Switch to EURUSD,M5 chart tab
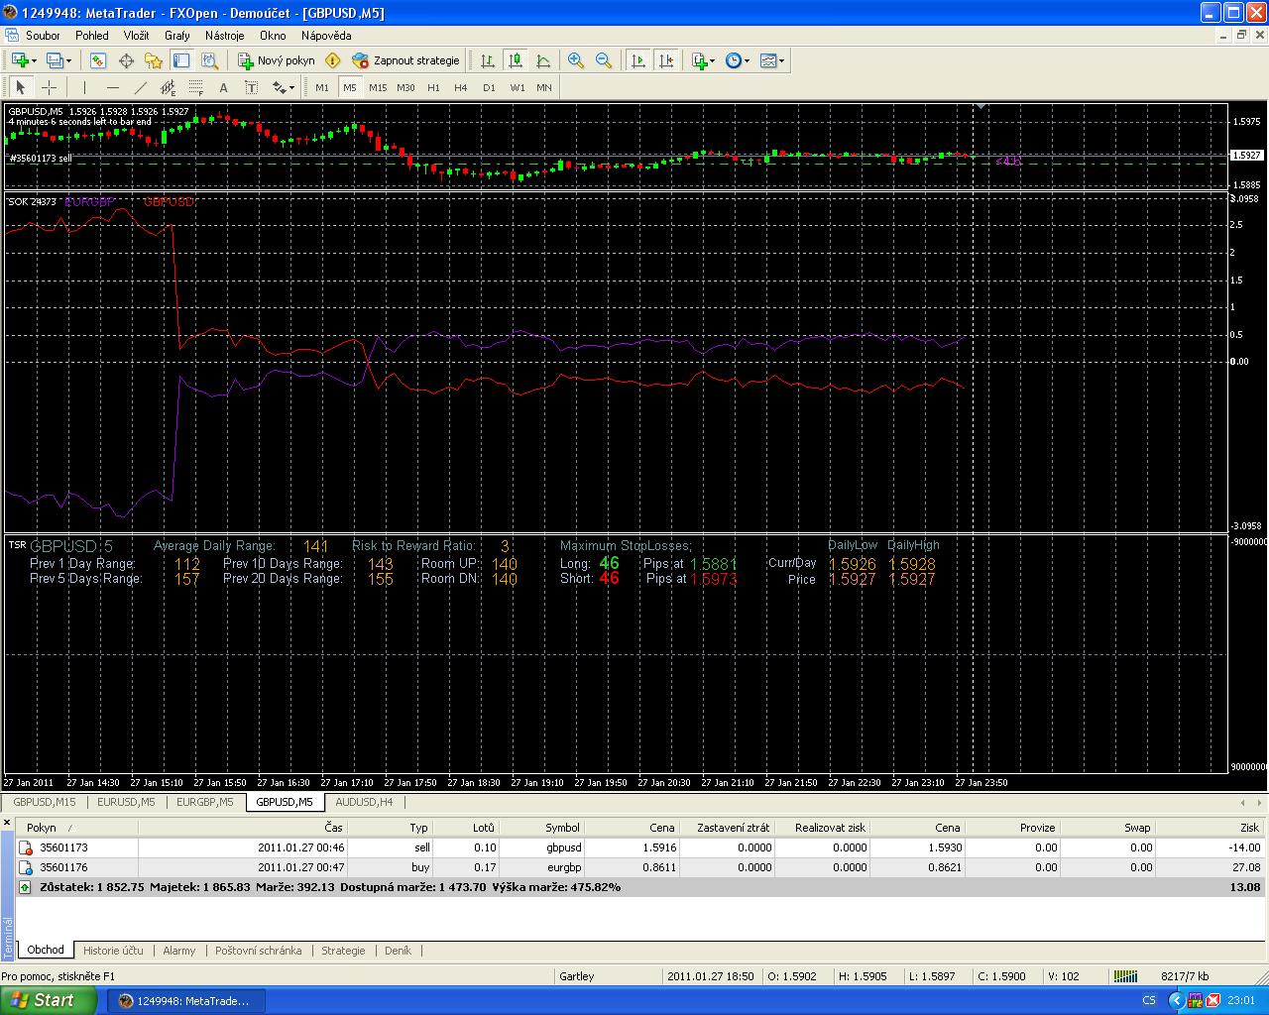Image resolution: width=1269 pixels, height=1015 pixels. pyautogui.click(x=126, y=802)
